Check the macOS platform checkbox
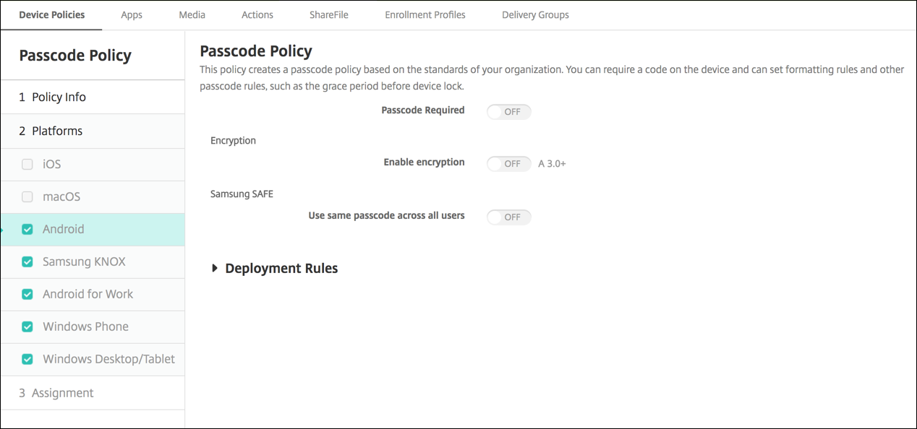This screenshot has height=429, width=917. [27, 197]
